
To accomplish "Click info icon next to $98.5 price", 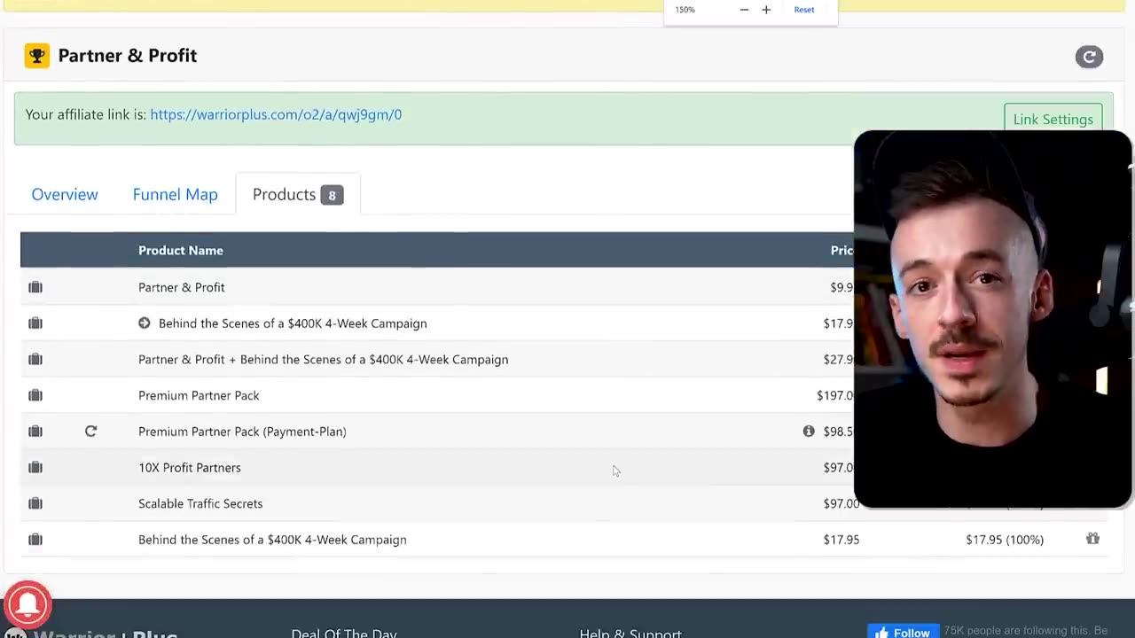I will pos(809,432).
